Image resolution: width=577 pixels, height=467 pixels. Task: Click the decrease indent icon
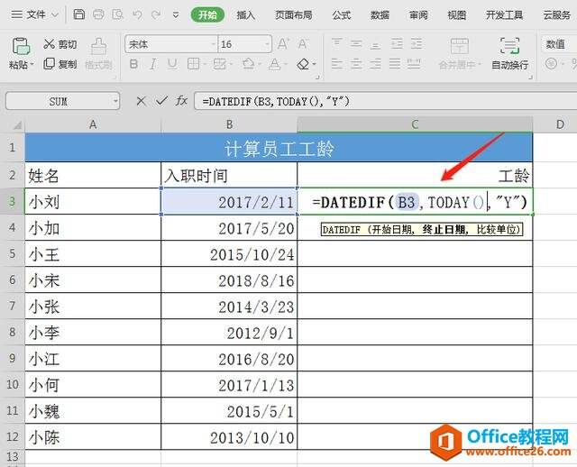(x=397, y=43)
